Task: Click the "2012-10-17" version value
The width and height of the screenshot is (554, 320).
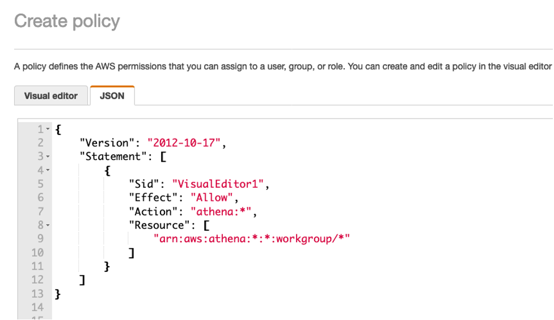Action: (184, 143)
